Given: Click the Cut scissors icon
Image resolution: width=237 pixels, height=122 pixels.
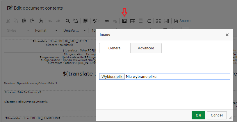Looking at the screenshot, I should tap(8, 21).
